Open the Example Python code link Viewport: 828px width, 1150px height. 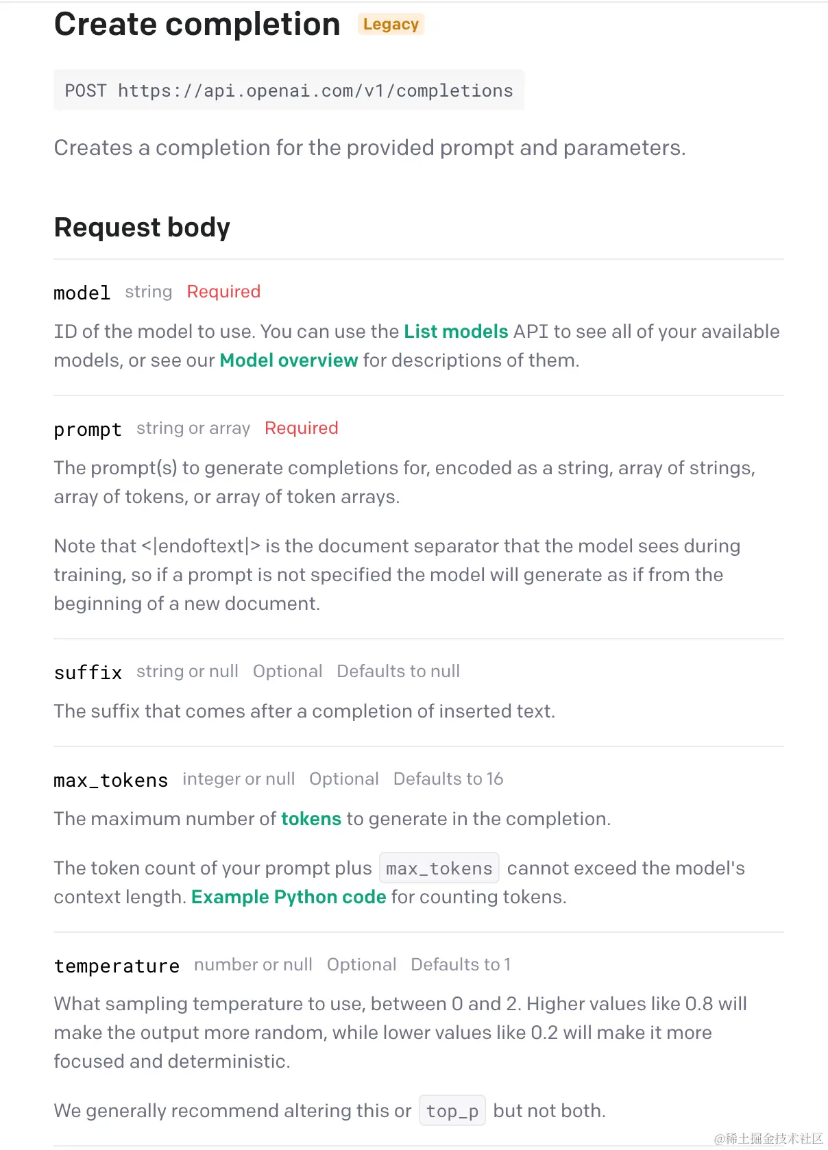pyautogui.click(x=289, y=897)
